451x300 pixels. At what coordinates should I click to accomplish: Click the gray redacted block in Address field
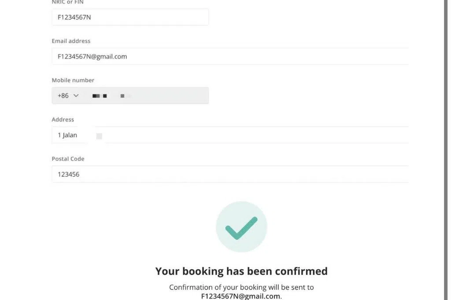99,136
